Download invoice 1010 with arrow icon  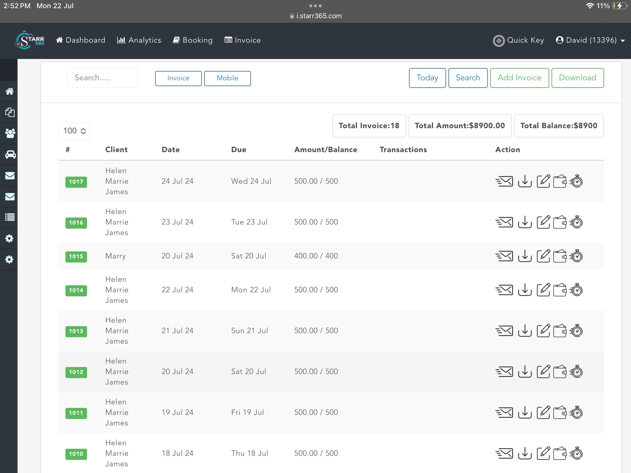tap(525, 453)
